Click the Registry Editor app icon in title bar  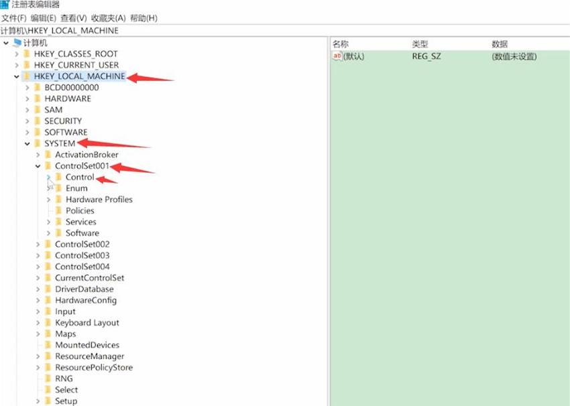(x=5, y=5)
